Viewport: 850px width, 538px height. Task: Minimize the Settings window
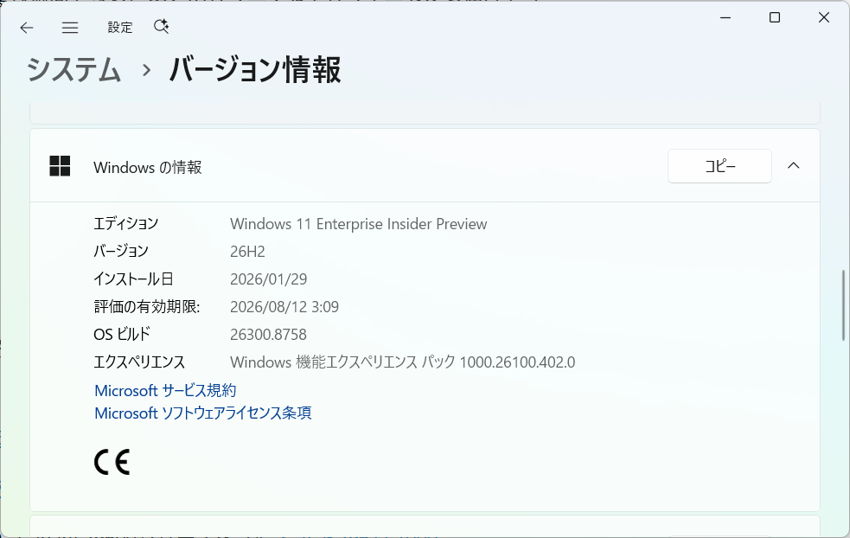(725, 17)
